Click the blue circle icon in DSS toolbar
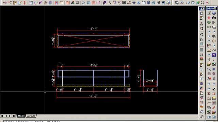The height and width of the screenshot is (122, 218). pyautogui.click(x=214, y=13)
